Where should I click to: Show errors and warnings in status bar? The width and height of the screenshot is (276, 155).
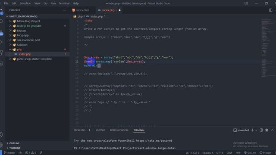pos(31,153)
